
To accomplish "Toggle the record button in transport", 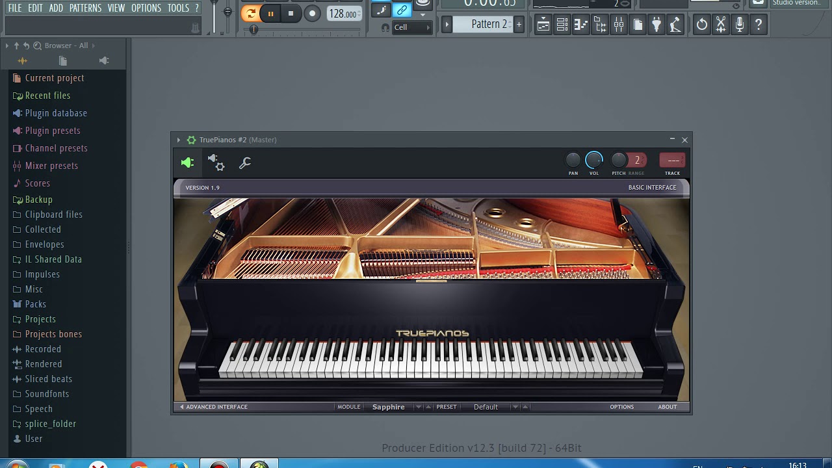I will pos(312,13).
